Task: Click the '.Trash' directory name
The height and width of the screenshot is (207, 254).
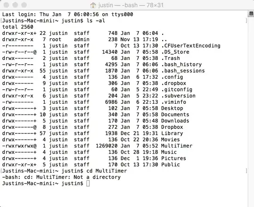Action: [x=171, y=58]
